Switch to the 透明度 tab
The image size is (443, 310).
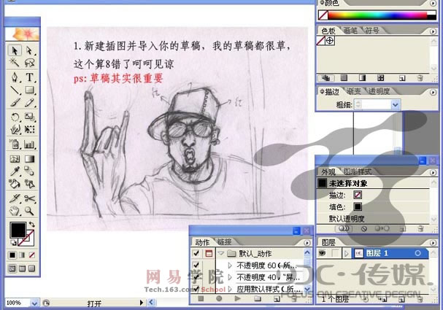point(380,91)
